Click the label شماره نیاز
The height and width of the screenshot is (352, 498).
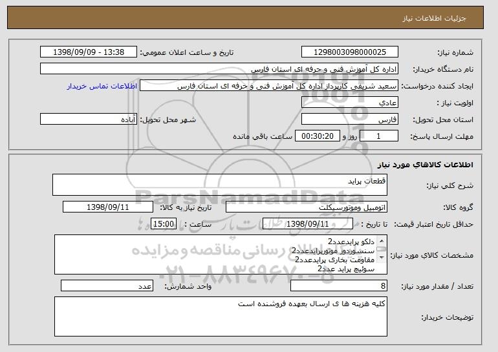point(455,52)
